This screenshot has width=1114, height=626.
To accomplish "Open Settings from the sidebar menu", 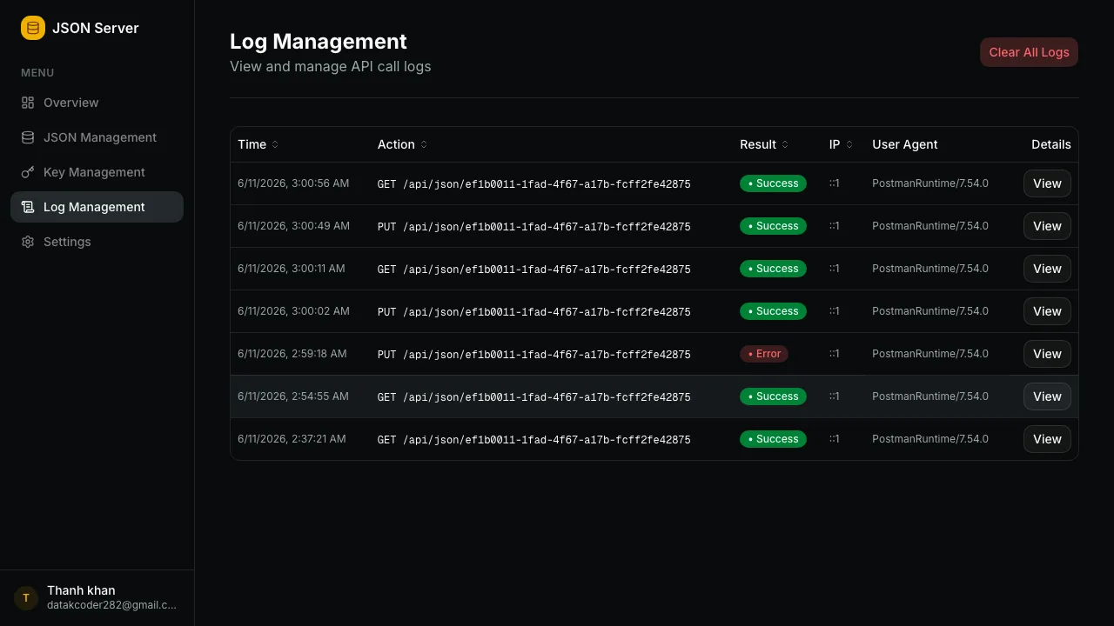I will 97,242.
